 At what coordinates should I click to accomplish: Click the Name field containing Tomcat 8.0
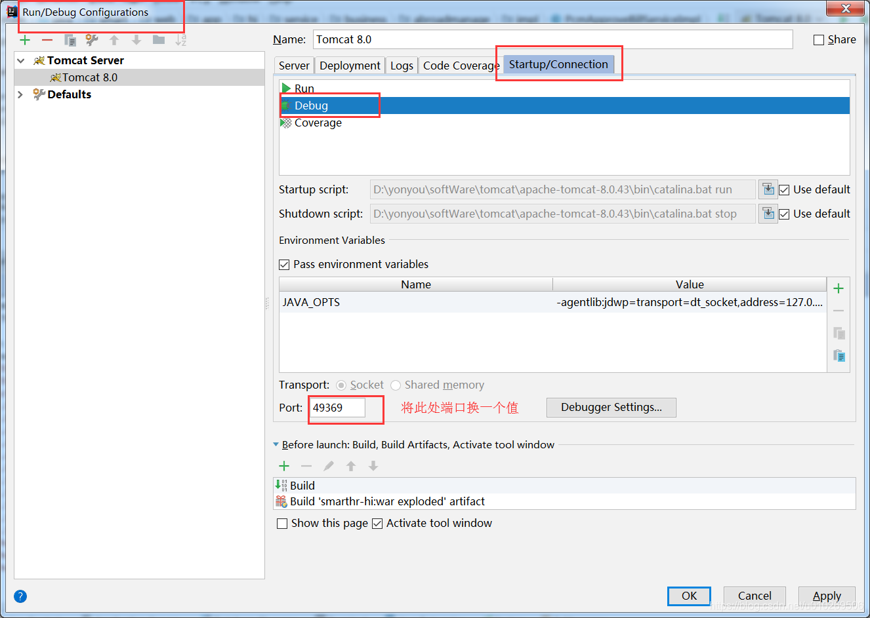[x=552, y=39]
